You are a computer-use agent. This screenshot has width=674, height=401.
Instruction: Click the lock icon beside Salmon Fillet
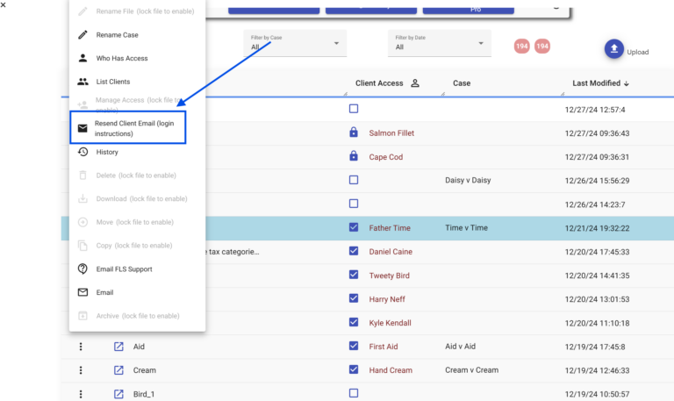pyautogui.click(x=354, y=132)
